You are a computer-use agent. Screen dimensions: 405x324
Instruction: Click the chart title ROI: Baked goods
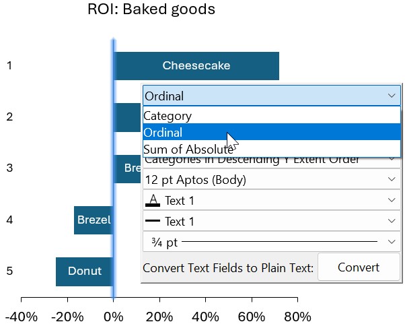coord(151,9)
